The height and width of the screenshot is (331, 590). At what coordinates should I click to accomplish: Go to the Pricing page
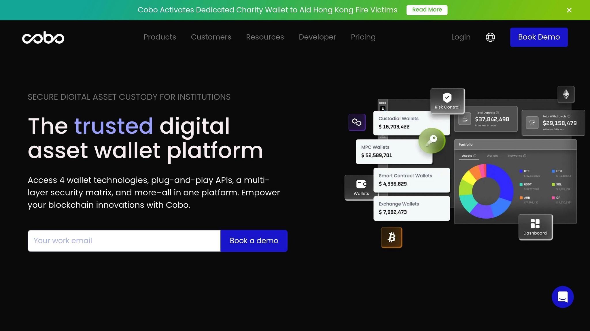point(363,37)
